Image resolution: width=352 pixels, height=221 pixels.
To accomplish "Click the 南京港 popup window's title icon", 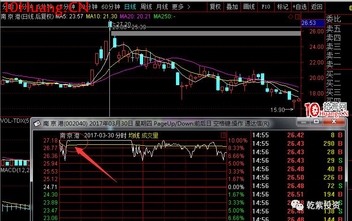I will click(37, 123).
